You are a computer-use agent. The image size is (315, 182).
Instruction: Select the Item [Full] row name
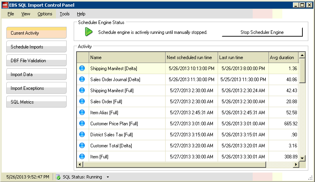(x=99, y=157)
